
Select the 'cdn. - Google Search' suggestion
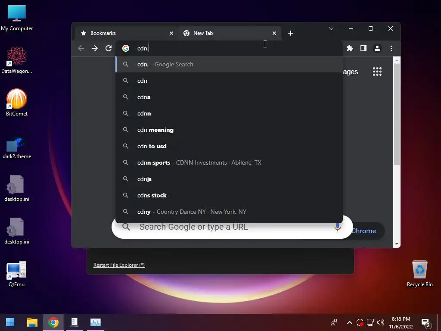pos(229,65)
